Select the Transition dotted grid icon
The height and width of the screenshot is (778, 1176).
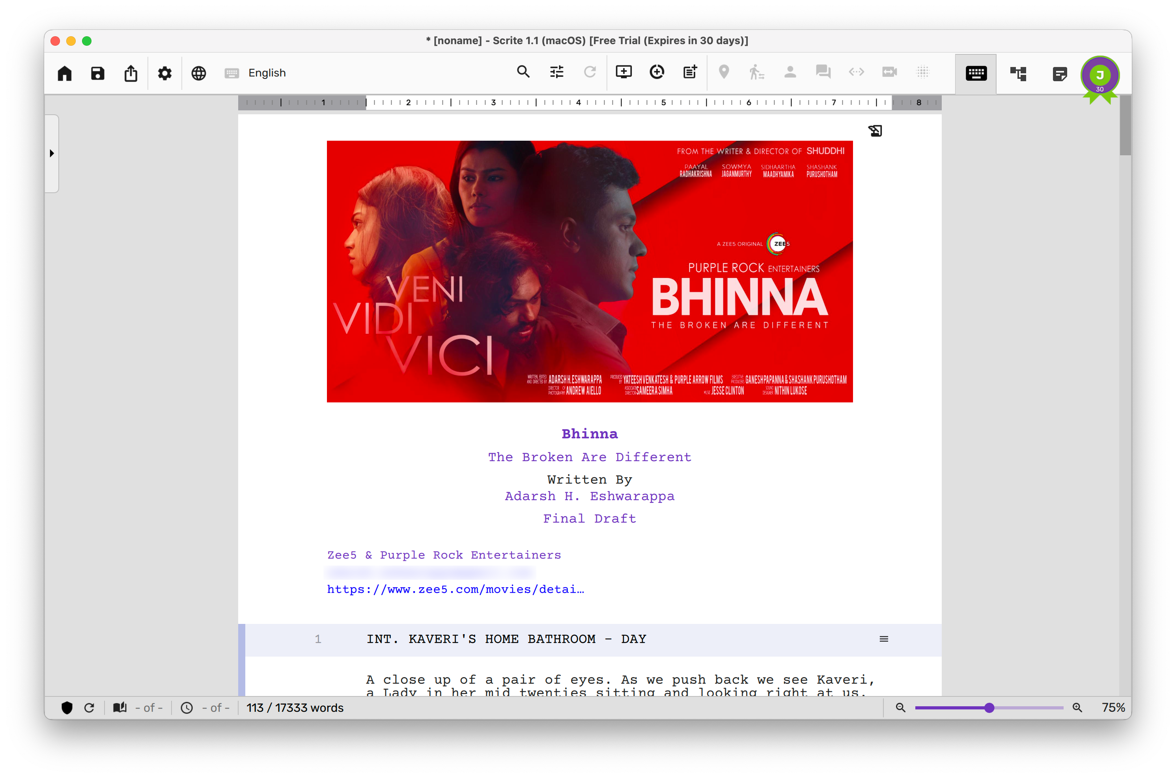pos(923,72)
